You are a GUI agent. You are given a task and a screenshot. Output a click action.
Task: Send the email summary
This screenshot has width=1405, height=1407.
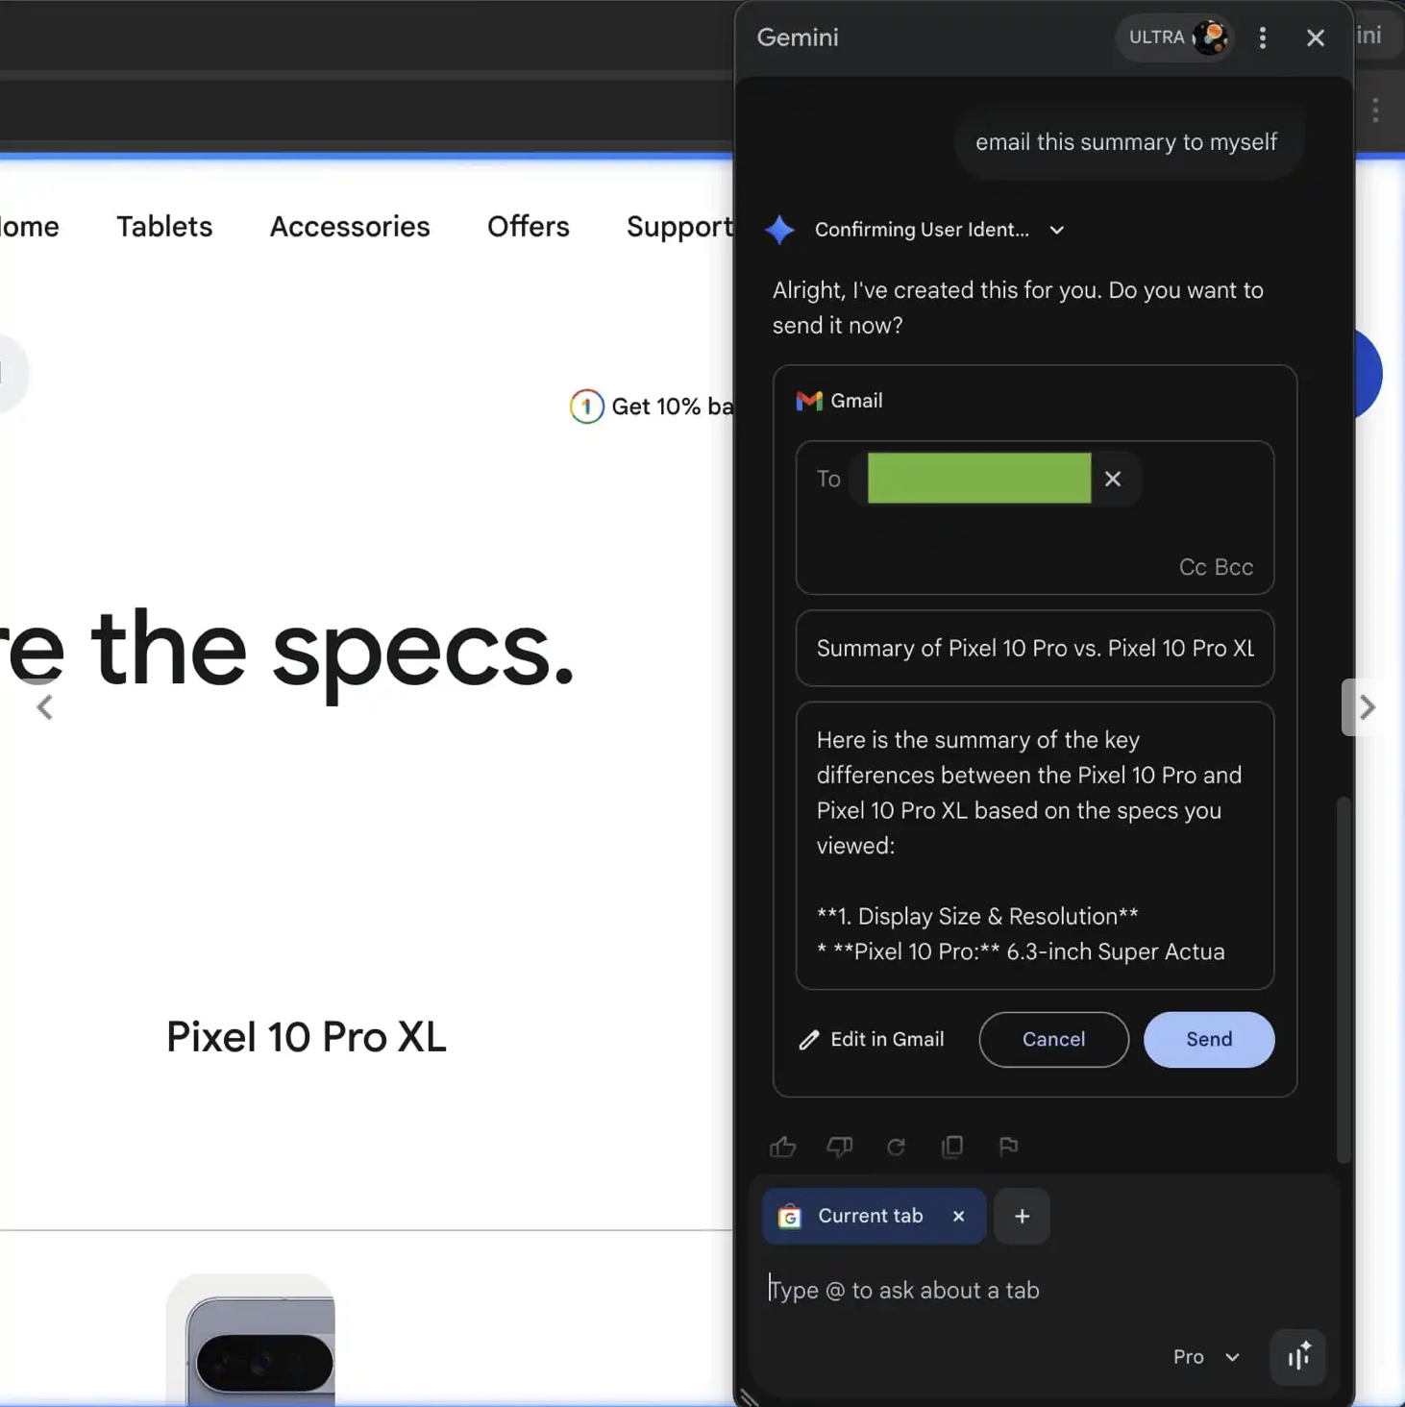(1209, 1039)
